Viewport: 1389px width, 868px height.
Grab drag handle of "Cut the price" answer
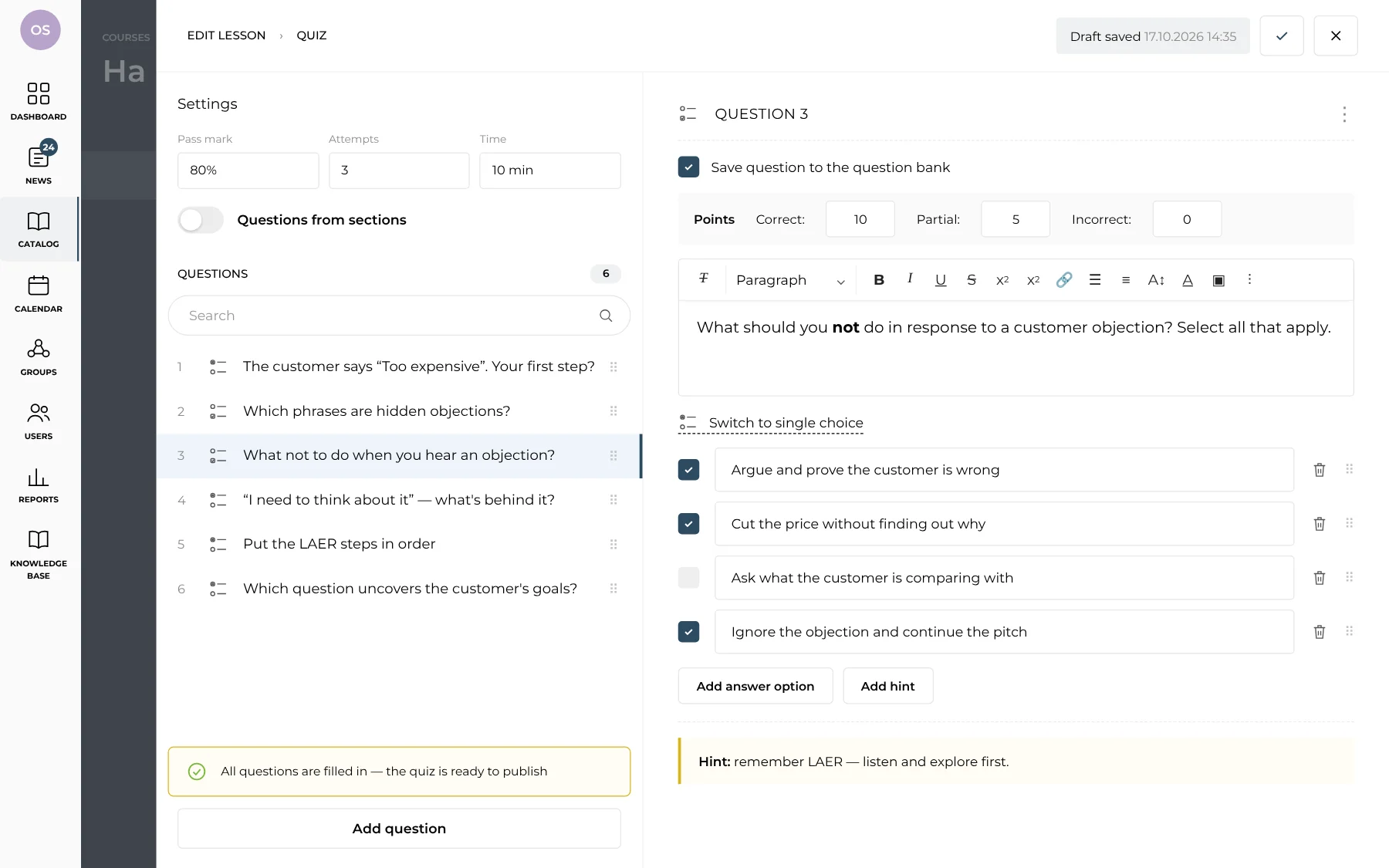click(x=1350, y=523)
